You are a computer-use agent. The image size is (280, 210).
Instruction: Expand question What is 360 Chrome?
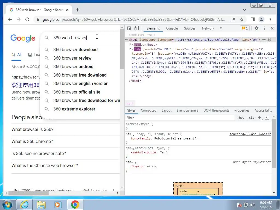(32, 141)
